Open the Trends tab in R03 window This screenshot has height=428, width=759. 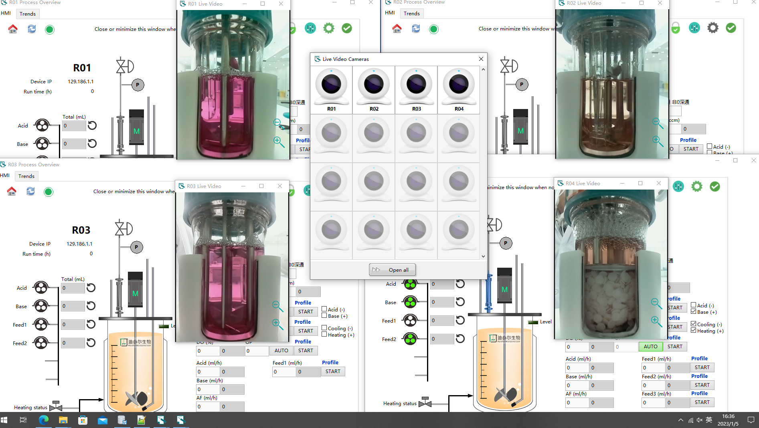(x=26, y=176)
